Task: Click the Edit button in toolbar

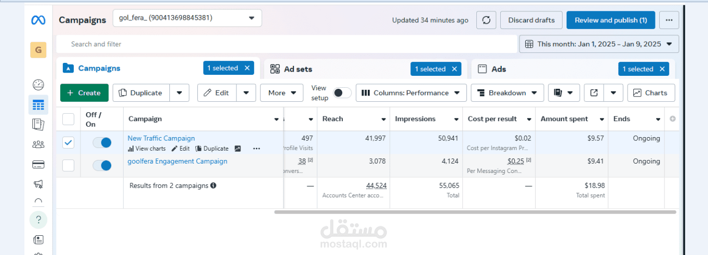Action: click(x=217, y=93)
